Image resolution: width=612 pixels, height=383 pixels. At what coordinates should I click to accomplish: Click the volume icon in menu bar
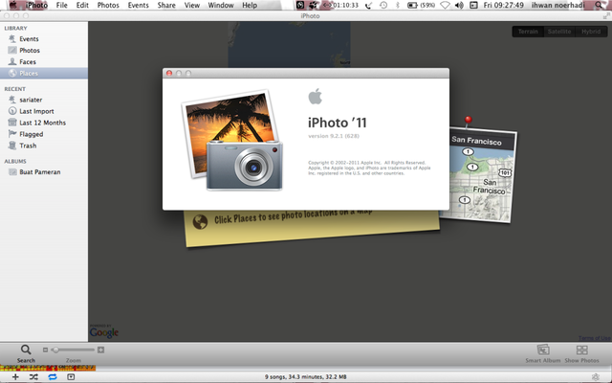[459, 5]
